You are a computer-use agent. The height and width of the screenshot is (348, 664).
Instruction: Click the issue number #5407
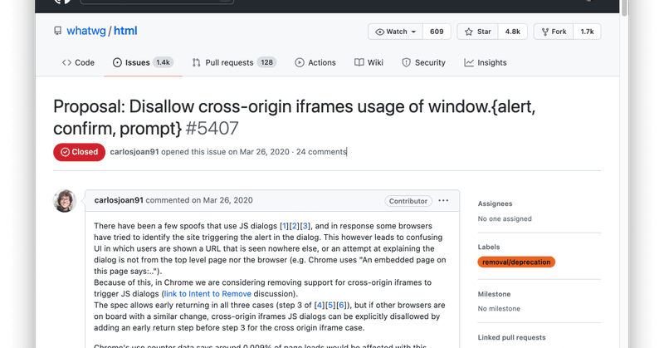pyautogui.click(x=212, y=128)
